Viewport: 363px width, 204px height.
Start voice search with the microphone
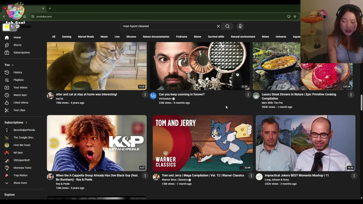[240, 26]
